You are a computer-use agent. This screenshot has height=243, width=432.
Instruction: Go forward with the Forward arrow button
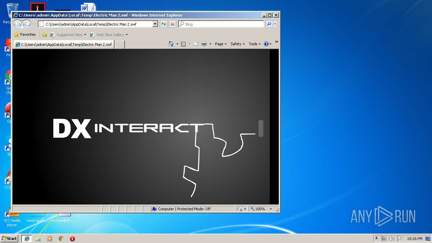(x=27, y=24)
